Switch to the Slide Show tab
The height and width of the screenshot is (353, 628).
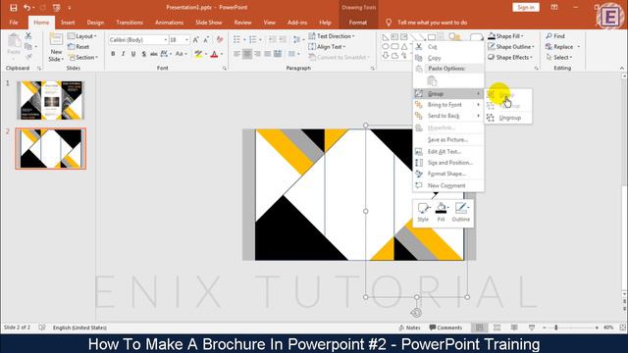click(209, 23)
